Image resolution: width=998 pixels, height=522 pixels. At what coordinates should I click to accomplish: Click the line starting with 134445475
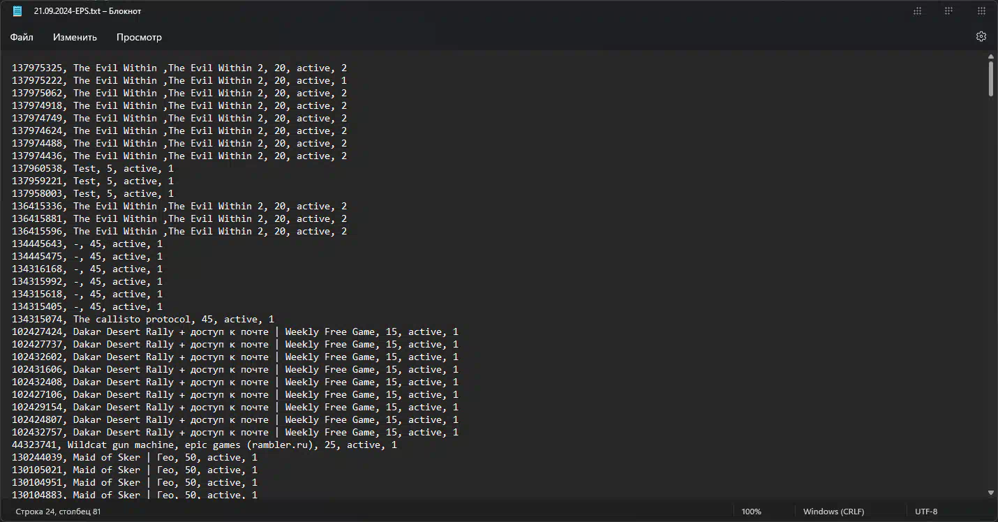[87, 256]
